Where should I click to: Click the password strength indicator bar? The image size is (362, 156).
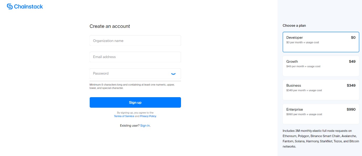[x=135, y=81]
